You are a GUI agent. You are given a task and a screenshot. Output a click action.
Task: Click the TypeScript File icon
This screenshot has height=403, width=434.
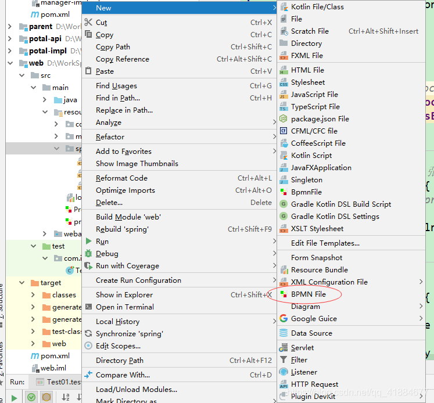[284, 107]
